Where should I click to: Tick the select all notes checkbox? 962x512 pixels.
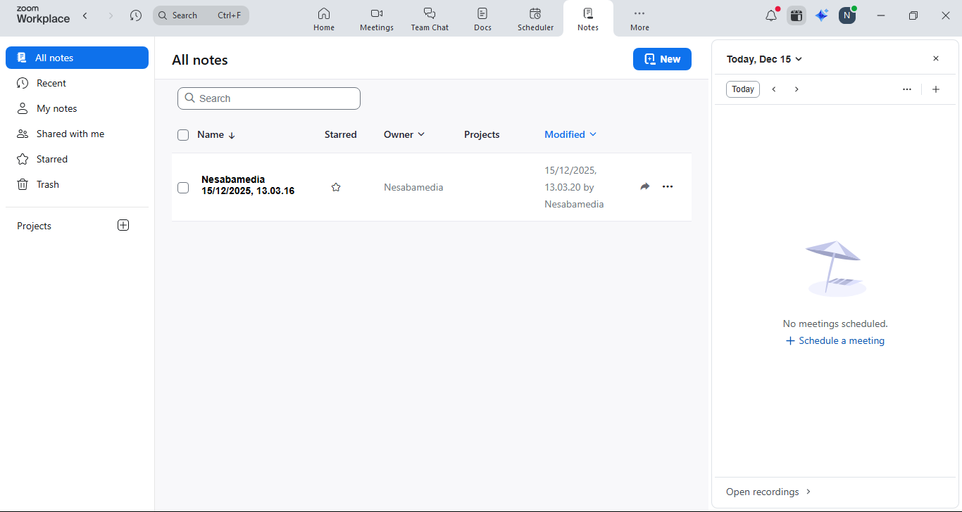click(x=183, y=135)
